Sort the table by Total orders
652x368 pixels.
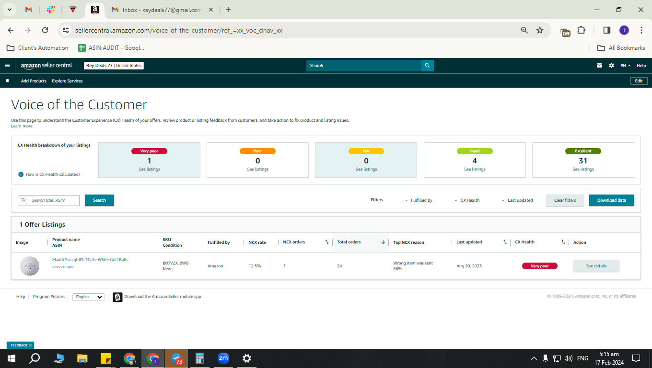click(x=383, y=242)
